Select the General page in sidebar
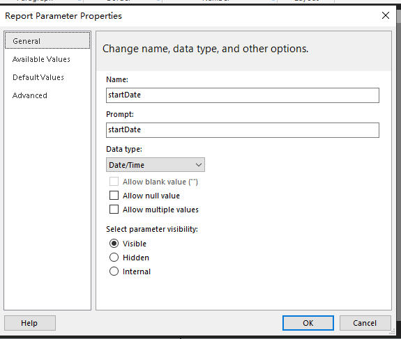This screenshot has width=401, height=339. coord(47,40)
